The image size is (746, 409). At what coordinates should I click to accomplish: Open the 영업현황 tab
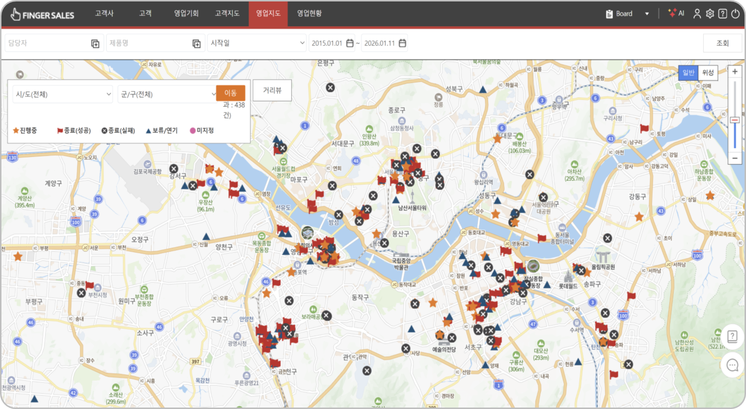point(309,14)
